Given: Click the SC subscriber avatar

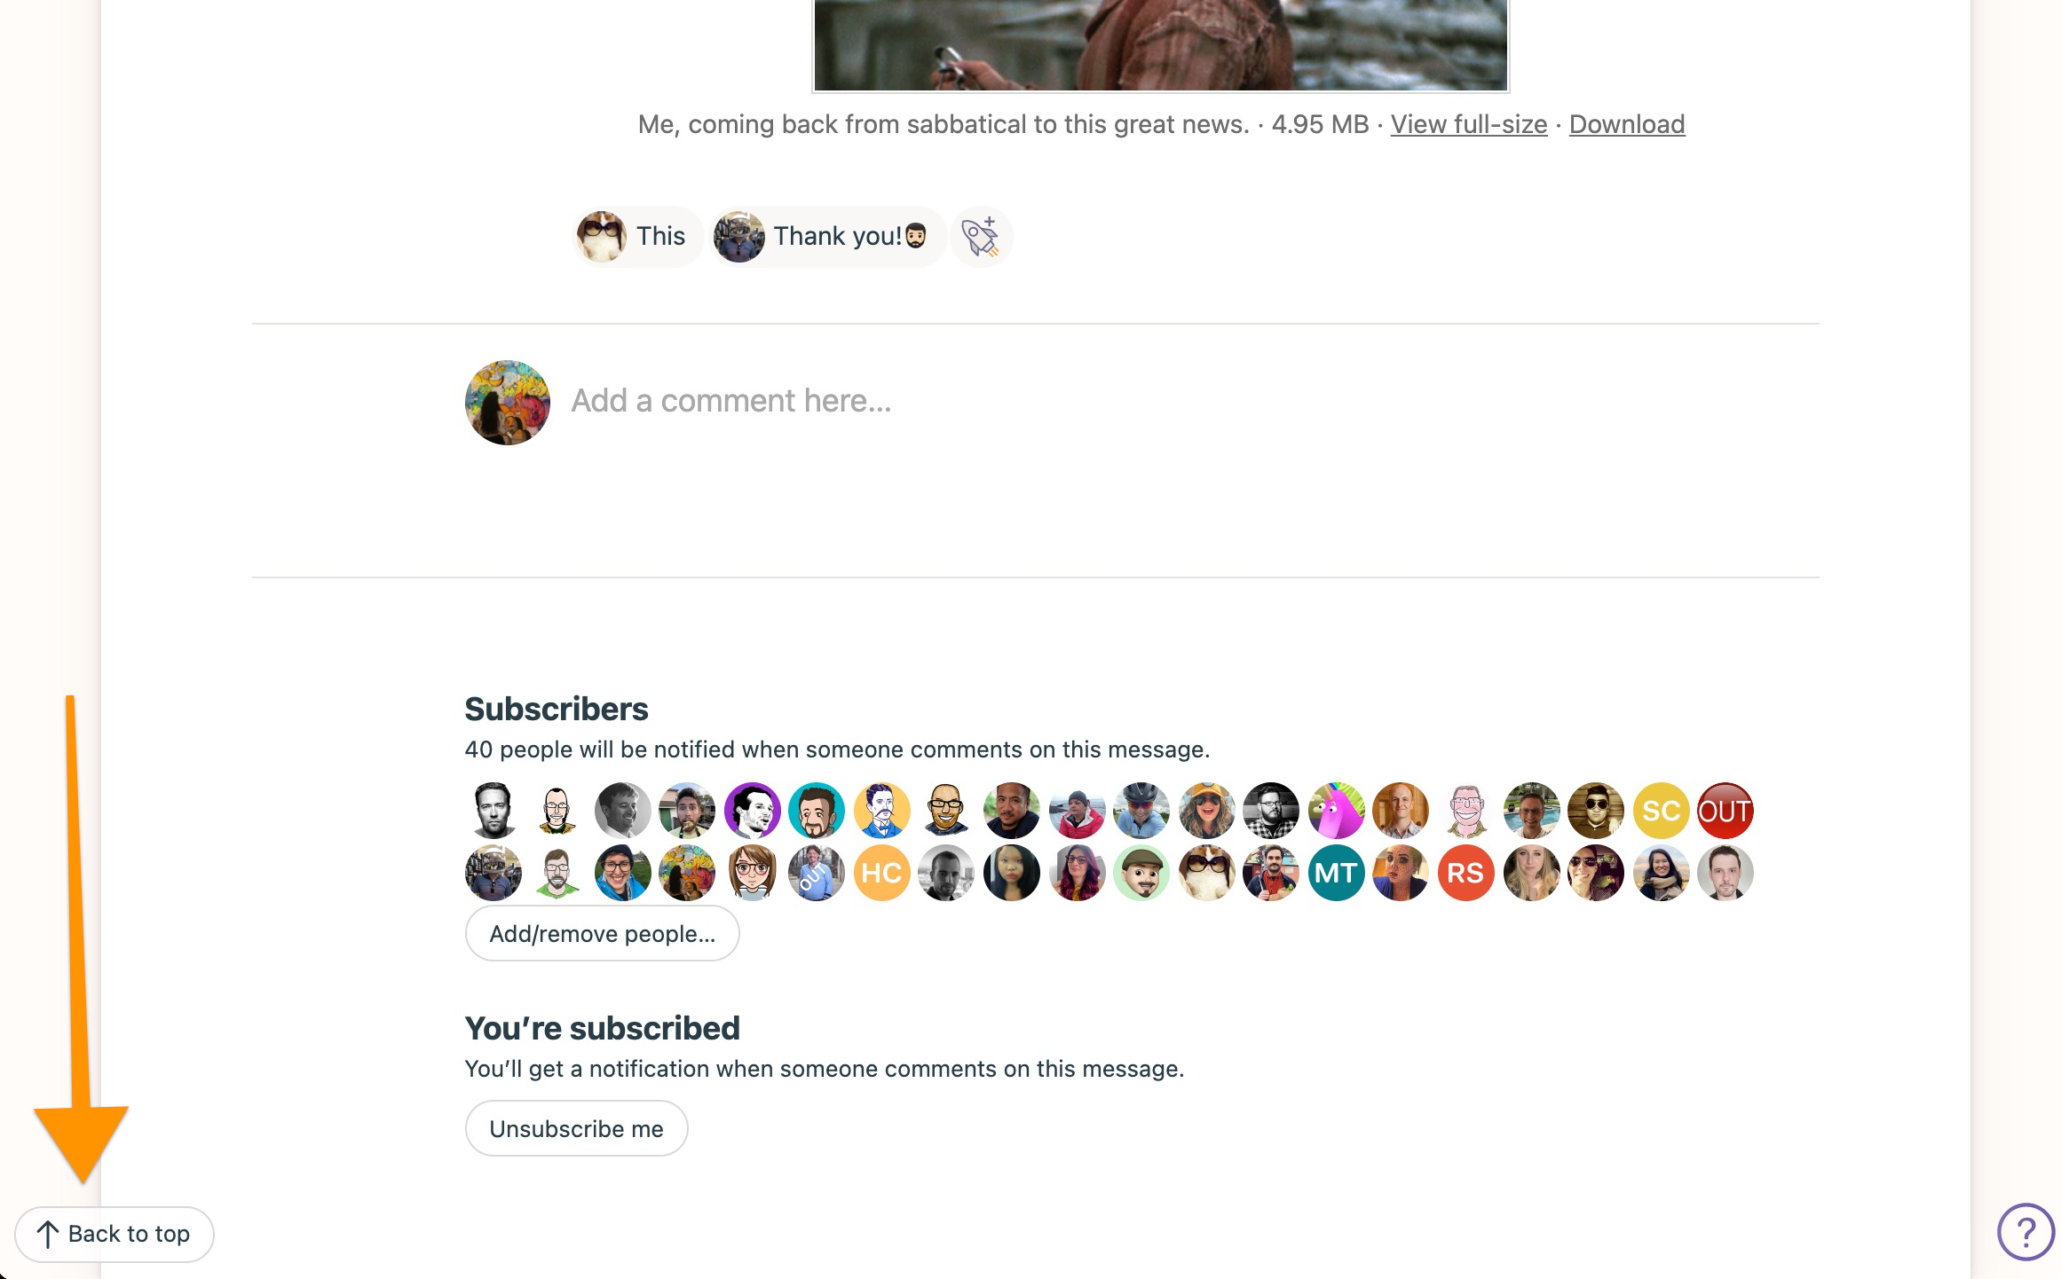Looking at the screenshot, I should pos(1661,811).
